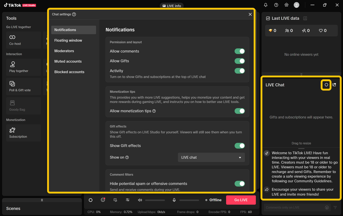This screenshot has width=343, height=216.
Task: Mute the microphone icon
Action: [x=174, y=200]
